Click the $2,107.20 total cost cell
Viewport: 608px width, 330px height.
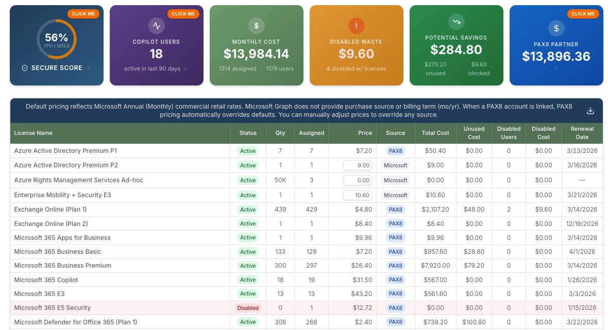click(435, 210)
